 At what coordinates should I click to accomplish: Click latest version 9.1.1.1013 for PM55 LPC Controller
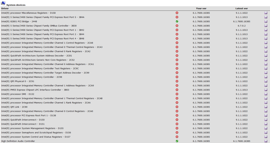click(x=242, y=90)
